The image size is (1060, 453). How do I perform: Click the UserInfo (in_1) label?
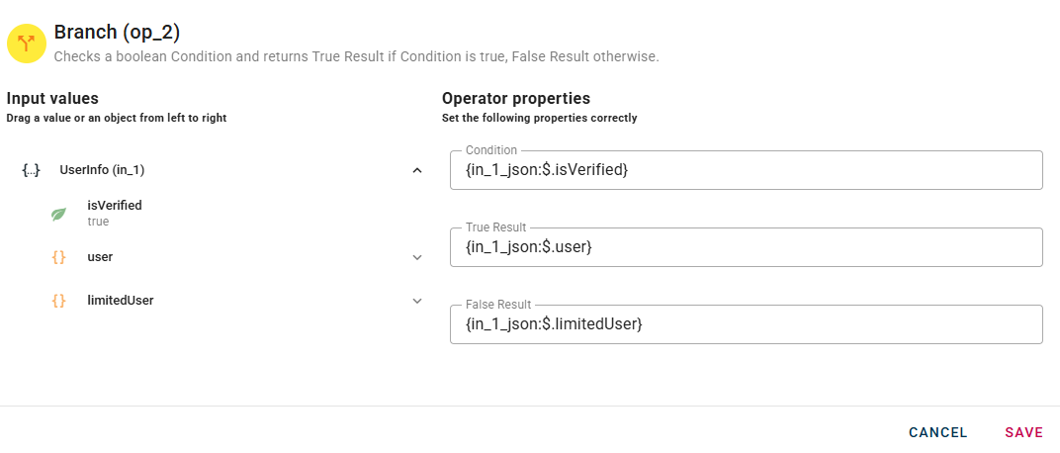click(102, 170)
